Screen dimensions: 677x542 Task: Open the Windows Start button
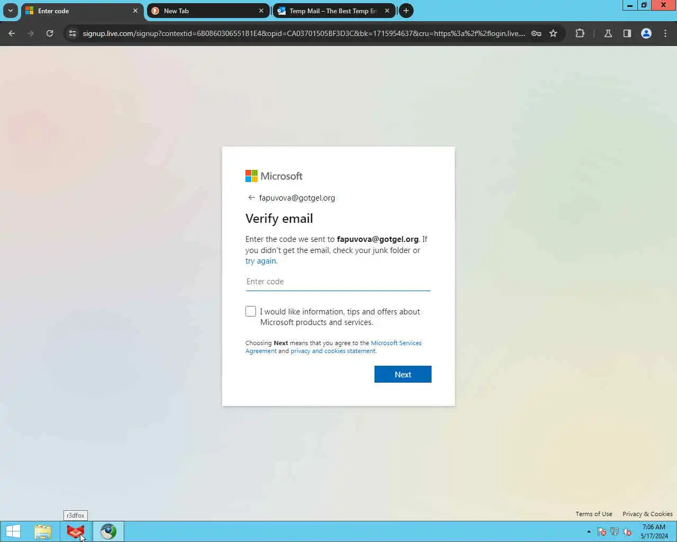click(x=13, y=531)
